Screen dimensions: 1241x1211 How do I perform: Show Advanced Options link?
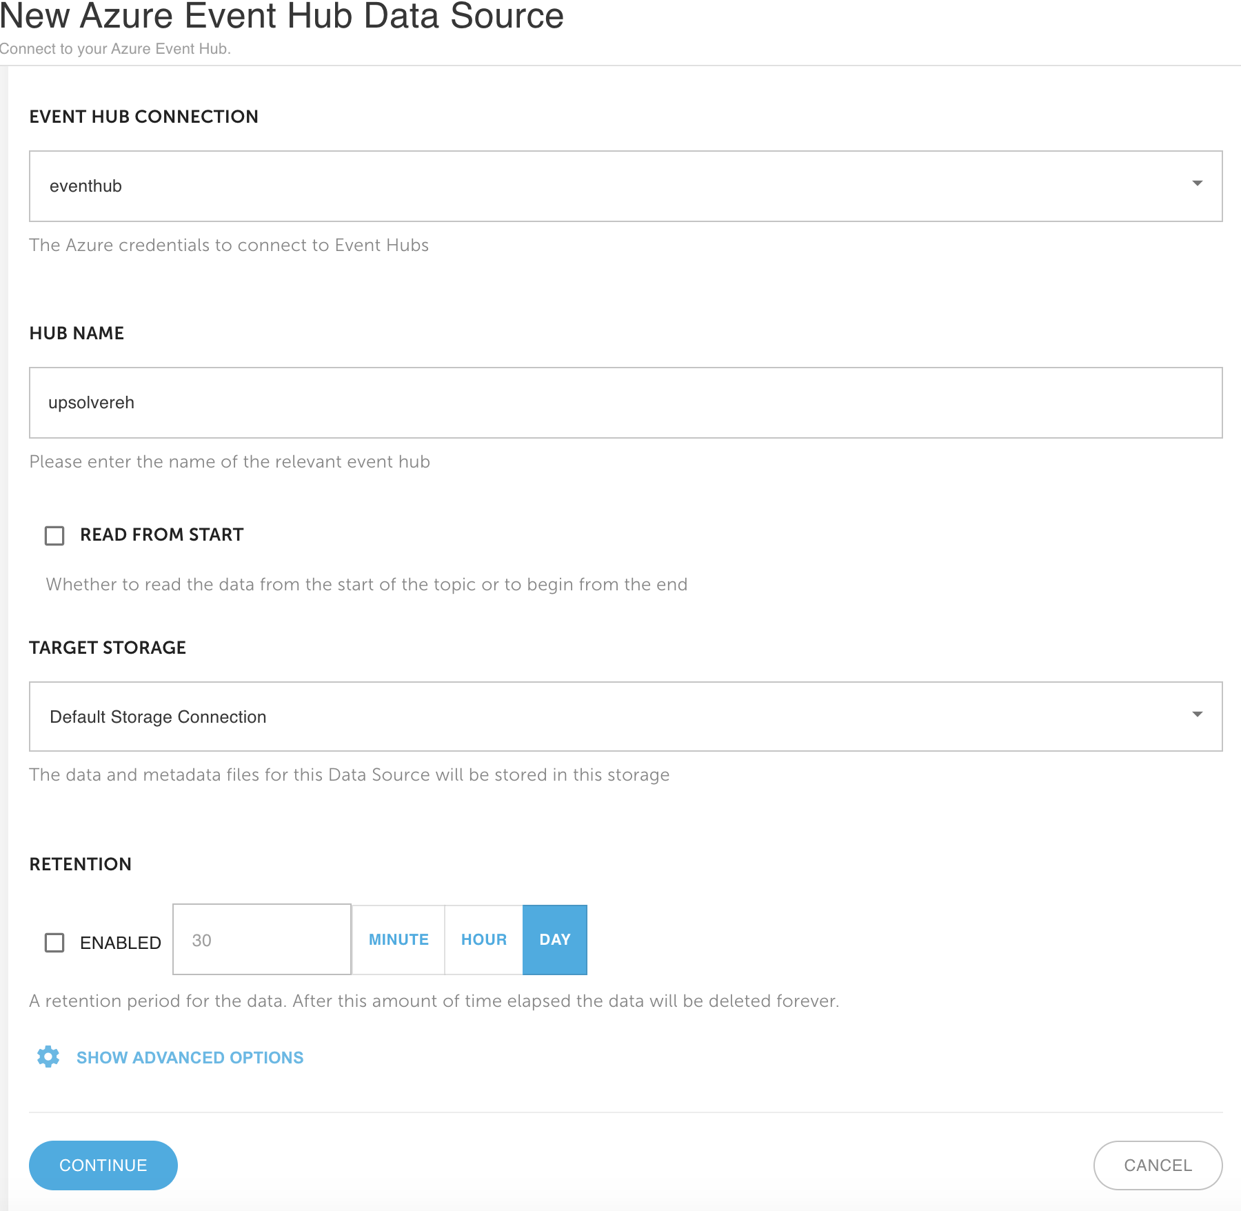[x=190, y=1057]
